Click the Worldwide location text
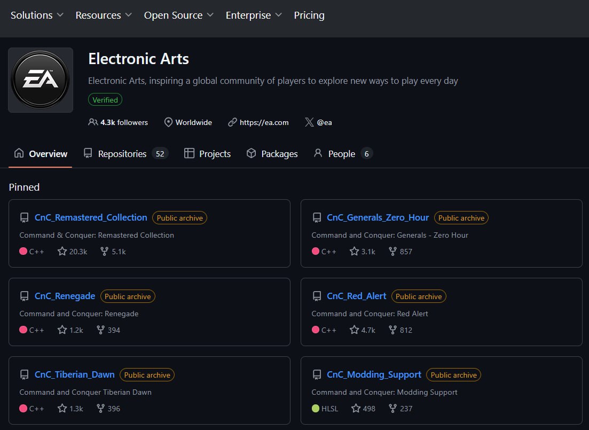This screenshot has height=430, width=589. click(194, 122)
